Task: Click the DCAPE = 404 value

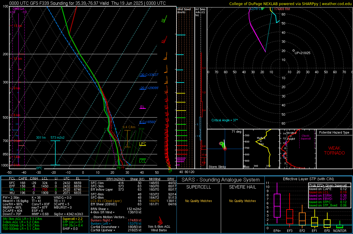Action: pyautogui.click(x=12, y=211)
